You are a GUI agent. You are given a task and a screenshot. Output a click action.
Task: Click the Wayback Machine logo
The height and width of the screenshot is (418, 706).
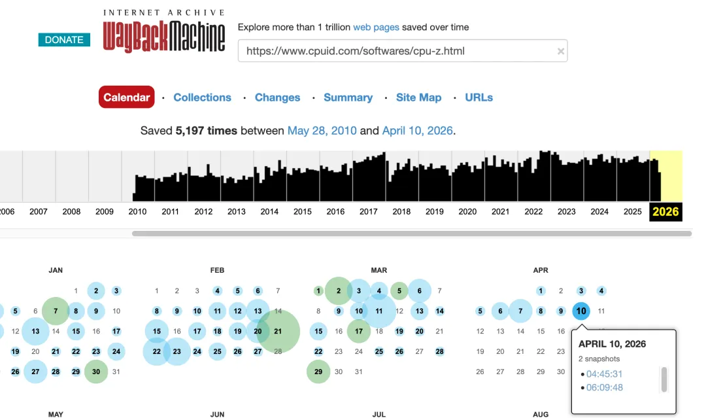pos(164,31)
